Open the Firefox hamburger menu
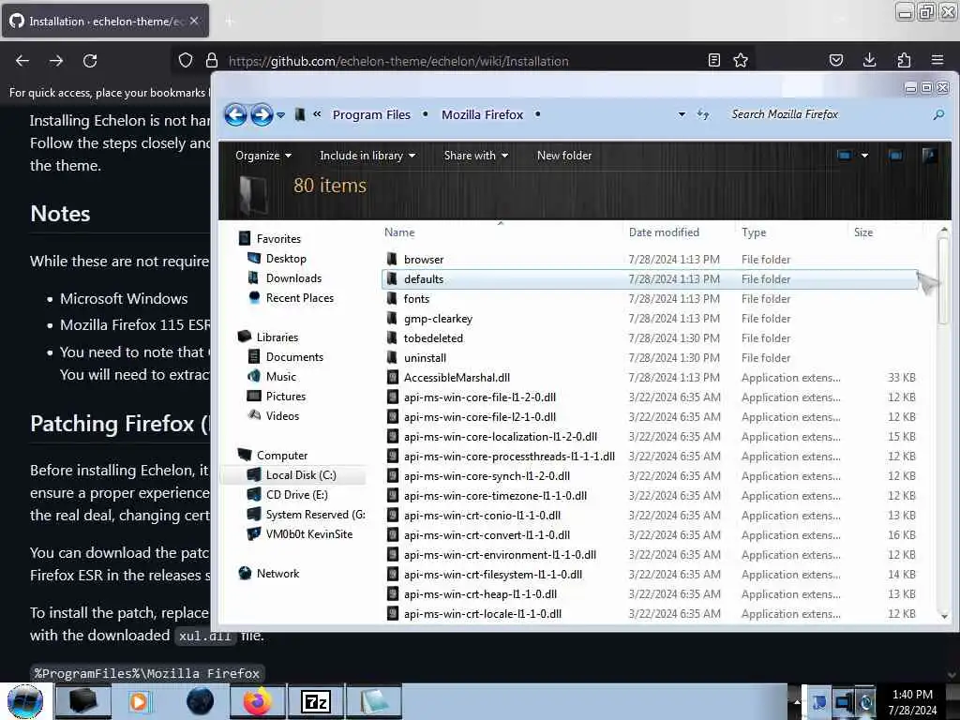960x720 pixels. (x=937, y=60)
